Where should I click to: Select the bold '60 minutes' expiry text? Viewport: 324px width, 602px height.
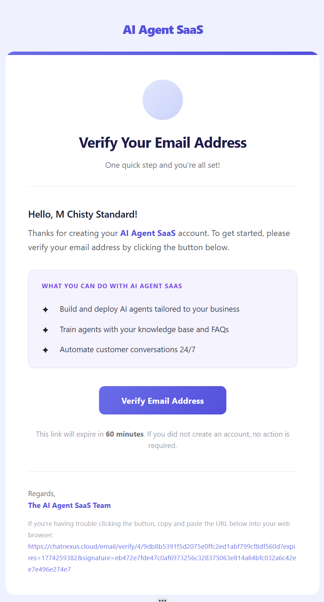pyautogui.click(x=125, y=434)
